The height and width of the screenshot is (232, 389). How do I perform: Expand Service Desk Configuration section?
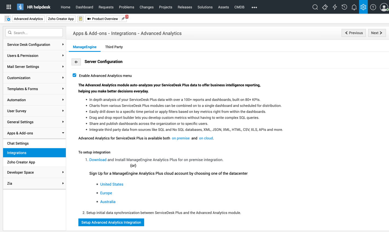34,45
